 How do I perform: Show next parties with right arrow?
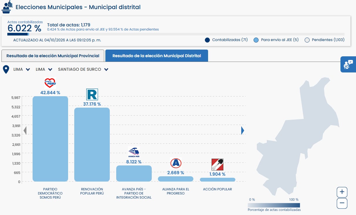point(242,130)
